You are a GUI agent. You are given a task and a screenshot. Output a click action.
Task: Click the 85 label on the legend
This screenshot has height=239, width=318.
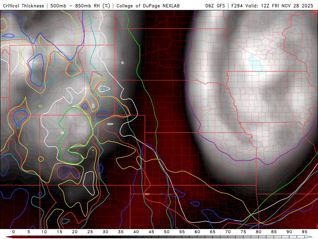point(274,232)
